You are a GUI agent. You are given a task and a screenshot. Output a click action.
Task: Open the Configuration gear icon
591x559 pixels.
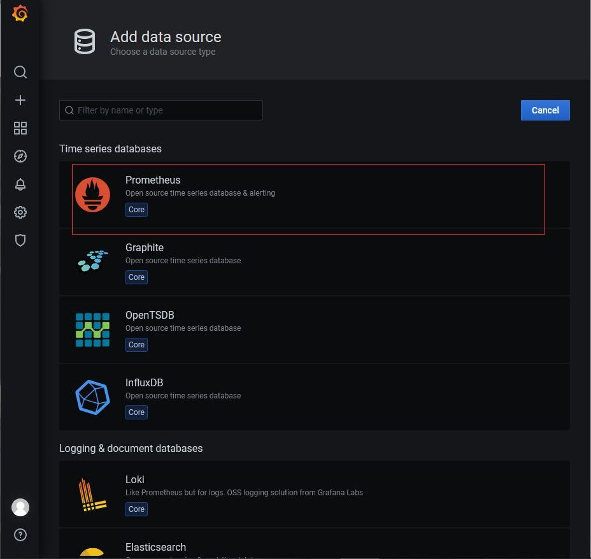[x=20, y=212]
